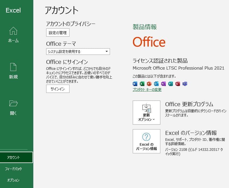The width and height of the screenshot is (229, 188).
Task: Click the Publisher icon
Action: [x=170, y=83]
